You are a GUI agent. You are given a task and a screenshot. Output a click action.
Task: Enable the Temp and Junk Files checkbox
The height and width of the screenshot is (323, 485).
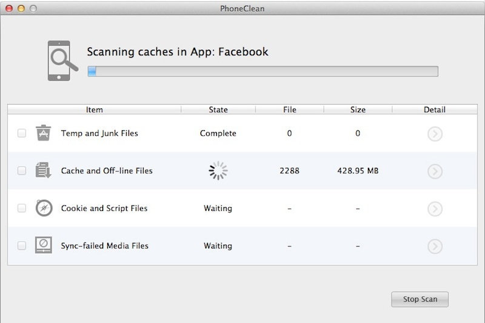pyautogui.click(x=22, y=133)
